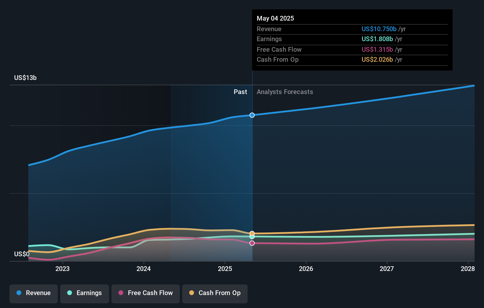Click the 2025 x-axis label

[x=225, y=269]
